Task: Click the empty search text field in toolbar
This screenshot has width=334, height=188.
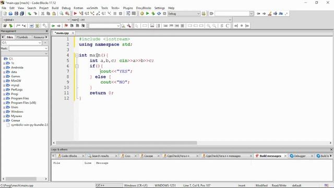Action: tap(232, 14)
